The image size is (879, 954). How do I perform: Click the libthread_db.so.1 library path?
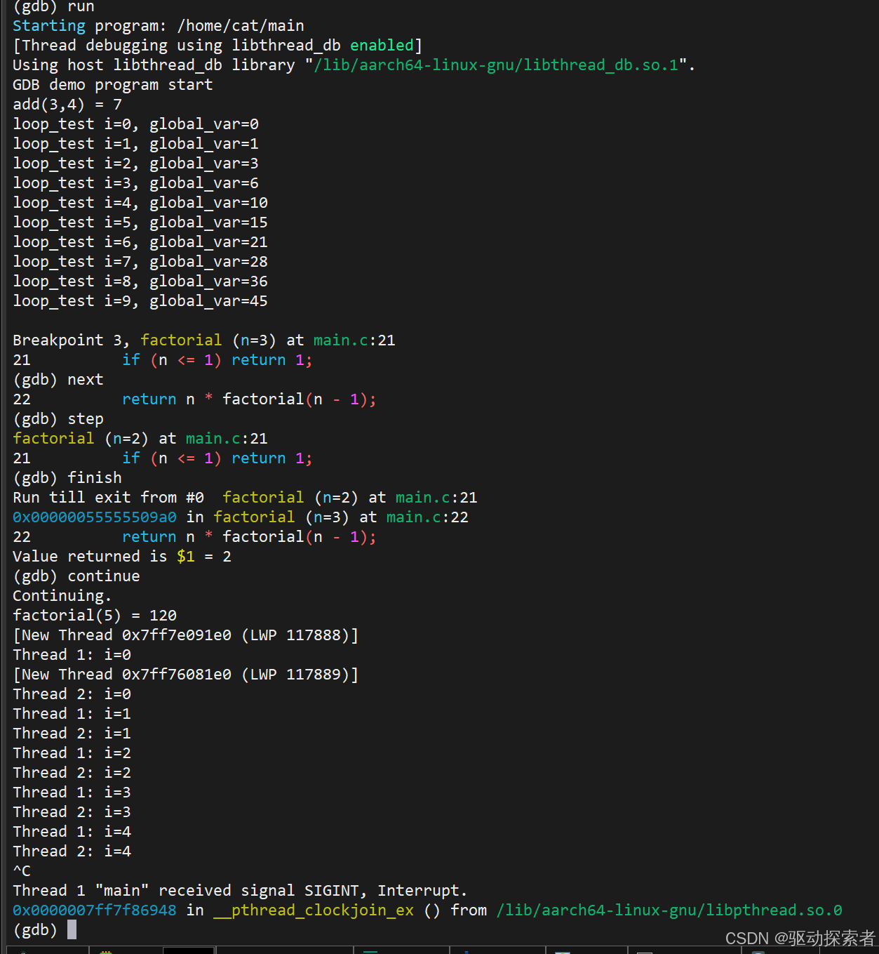(x=496, y=65)
